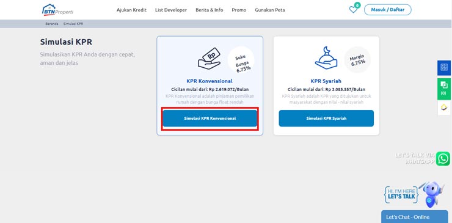Open the Berita & Info menu
This screenshot has width=452, height=223.
[x=210, y=10]
